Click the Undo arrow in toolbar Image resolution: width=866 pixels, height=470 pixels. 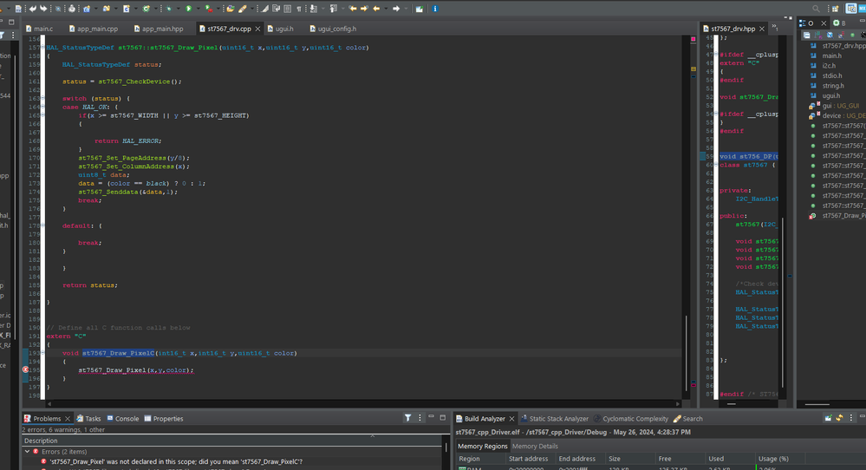pos(33,9)
